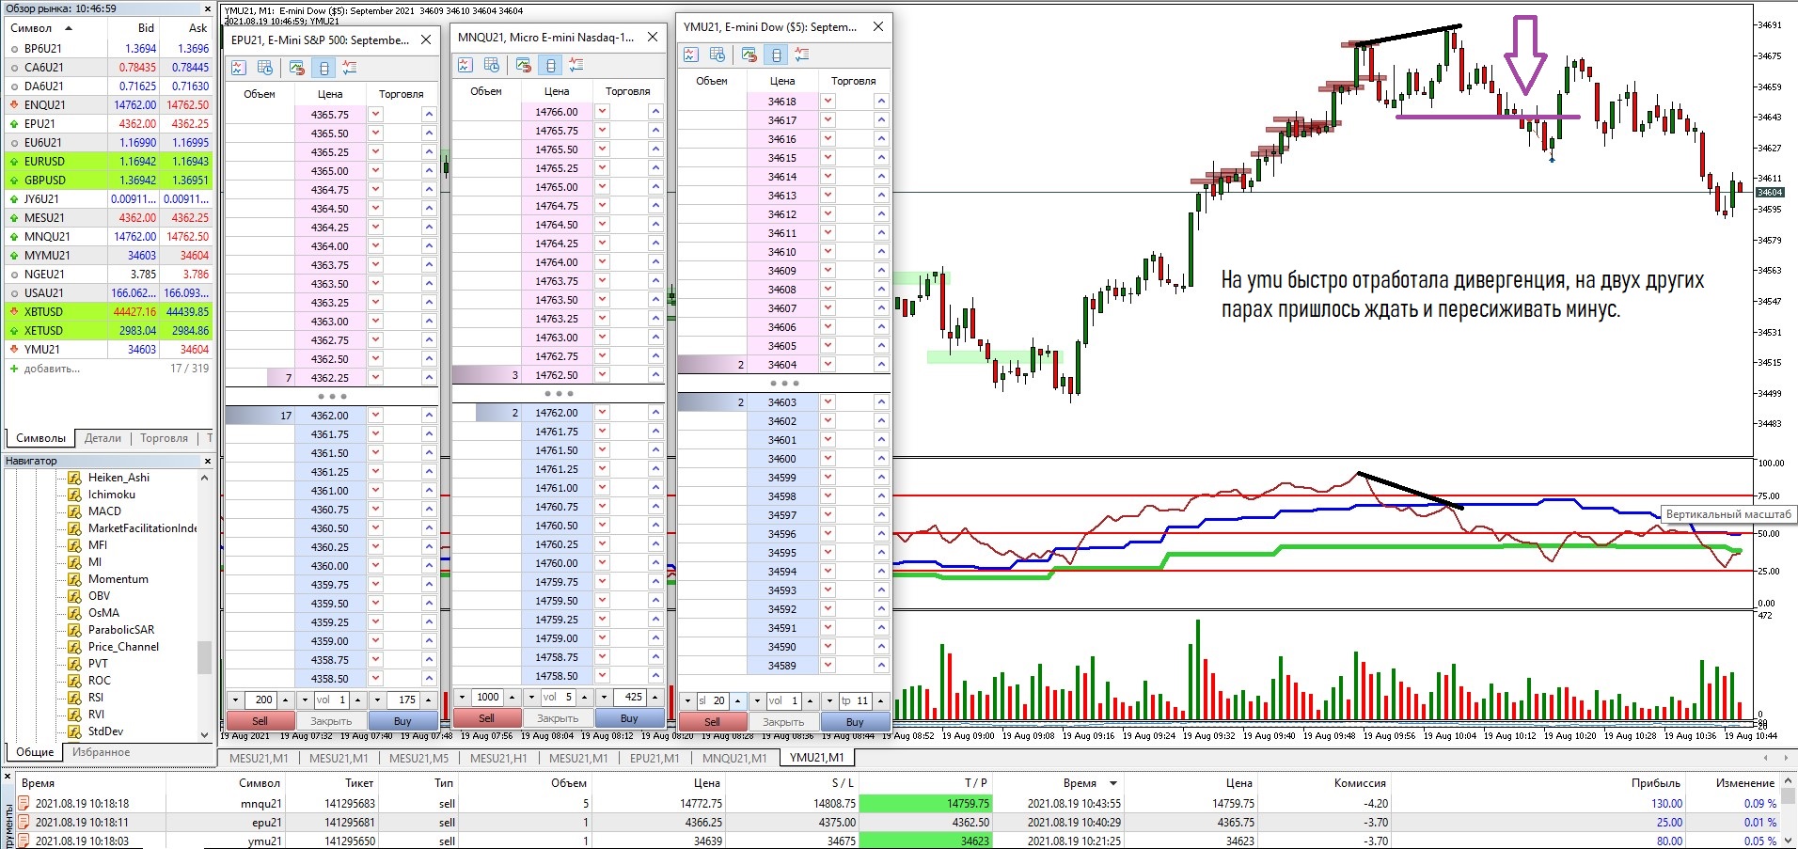The image size is (1798, 849).
Task: Click Закрыть in the EPU21 depth window
Action: 331,721
